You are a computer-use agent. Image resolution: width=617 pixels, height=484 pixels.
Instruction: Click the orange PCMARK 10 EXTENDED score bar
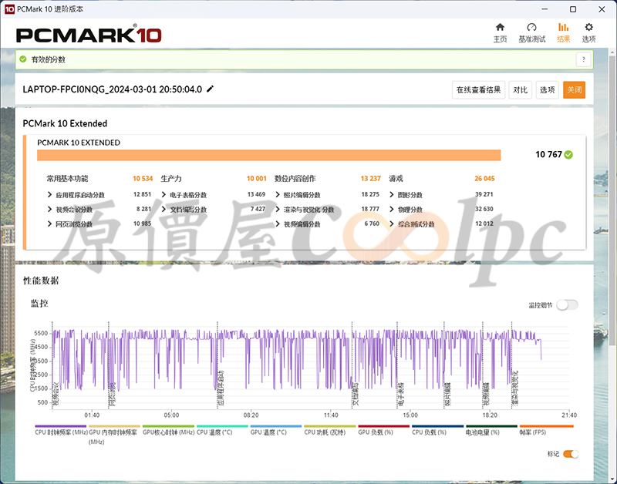pos(268,155)
